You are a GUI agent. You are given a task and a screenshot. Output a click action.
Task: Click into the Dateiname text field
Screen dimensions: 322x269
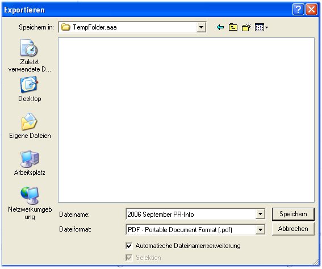tap(191, 214)
